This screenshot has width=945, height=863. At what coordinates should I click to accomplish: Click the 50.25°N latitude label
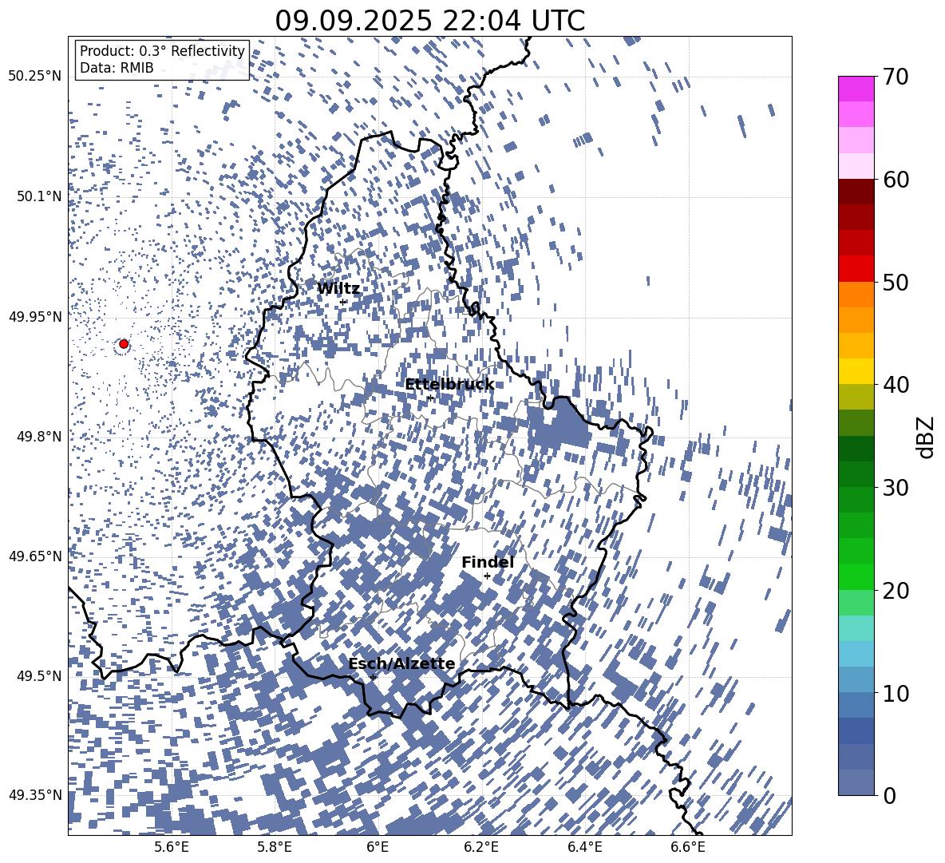(35, 77)
